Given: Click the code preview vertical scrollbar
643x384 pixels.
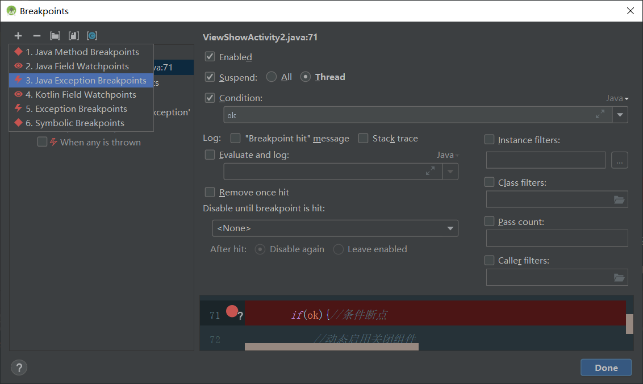Looking at the screenshot, I should tap(629, 324).
